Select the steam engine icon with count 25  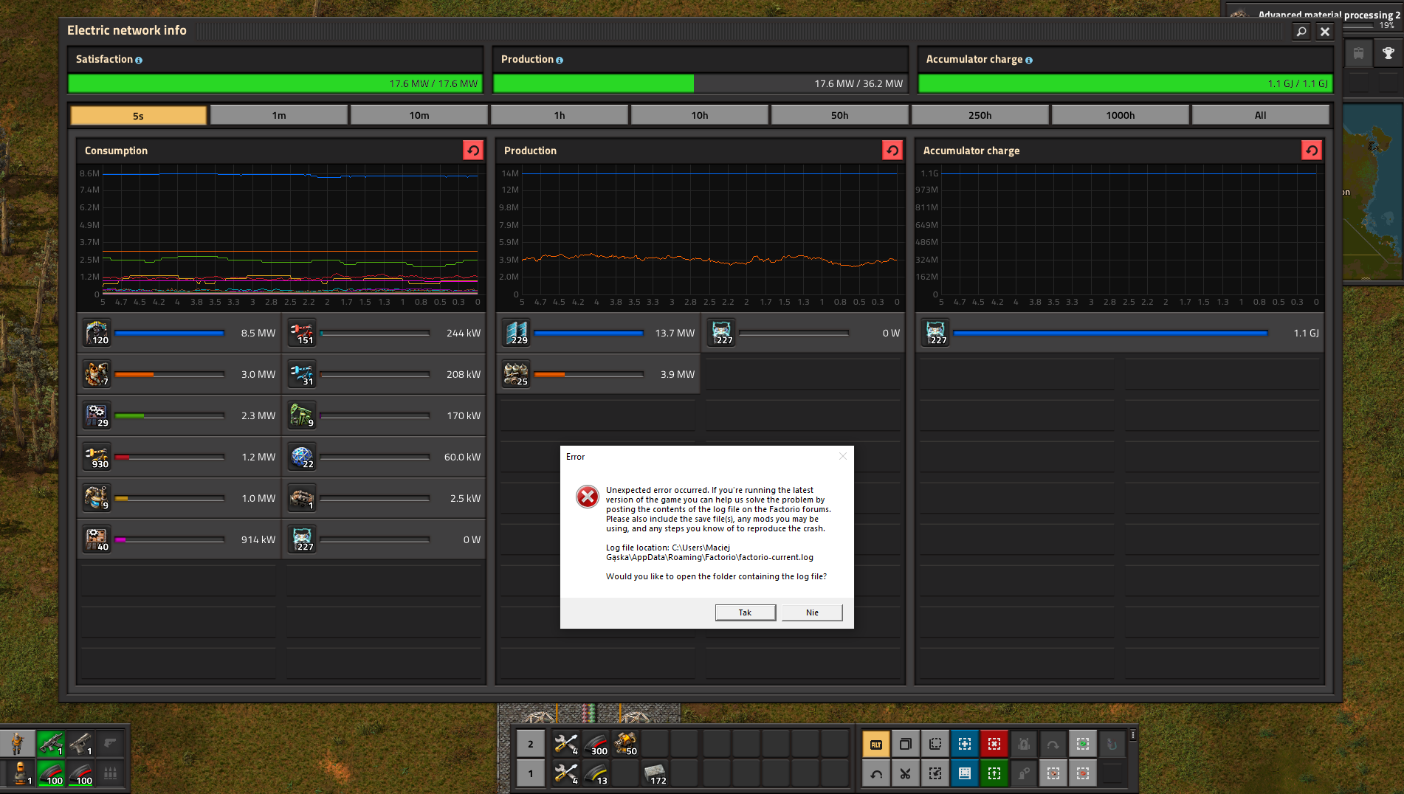(x=516, y=374)
